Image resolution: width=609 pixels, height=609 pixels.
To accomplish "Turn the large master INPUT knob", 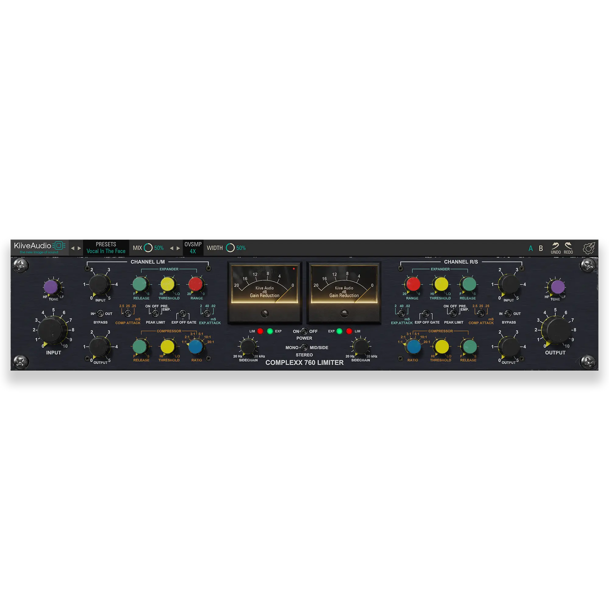I will 52,330.
